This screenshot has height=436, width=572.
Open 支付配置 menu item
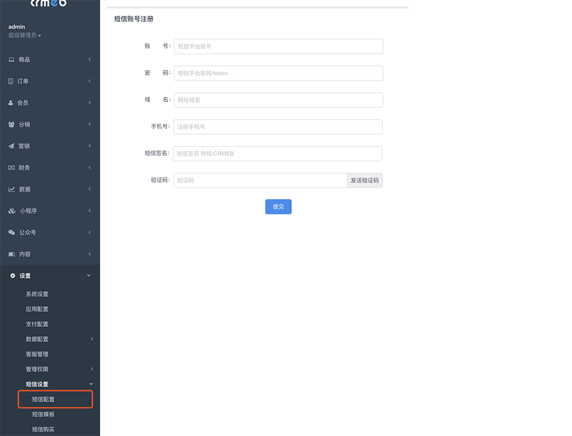click(x=37, y=324)
